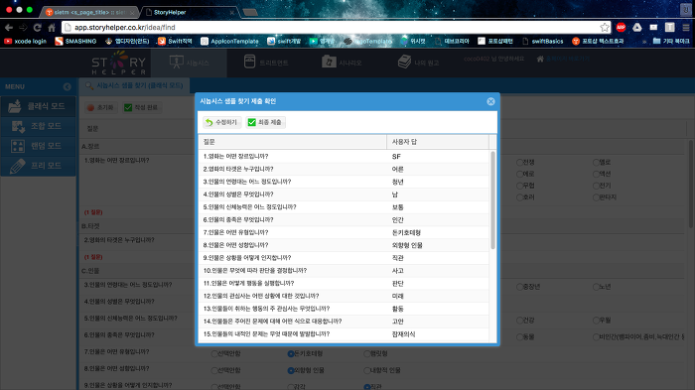Bookmark this page with star icon
The width and height of the screenshot is (695, 390).
(x=605, y=28)
